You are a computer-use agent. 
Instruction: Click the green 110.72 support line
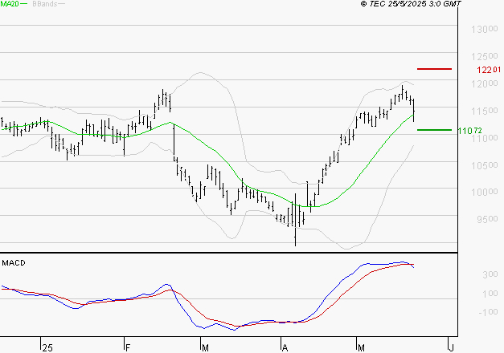click(434, 130)
